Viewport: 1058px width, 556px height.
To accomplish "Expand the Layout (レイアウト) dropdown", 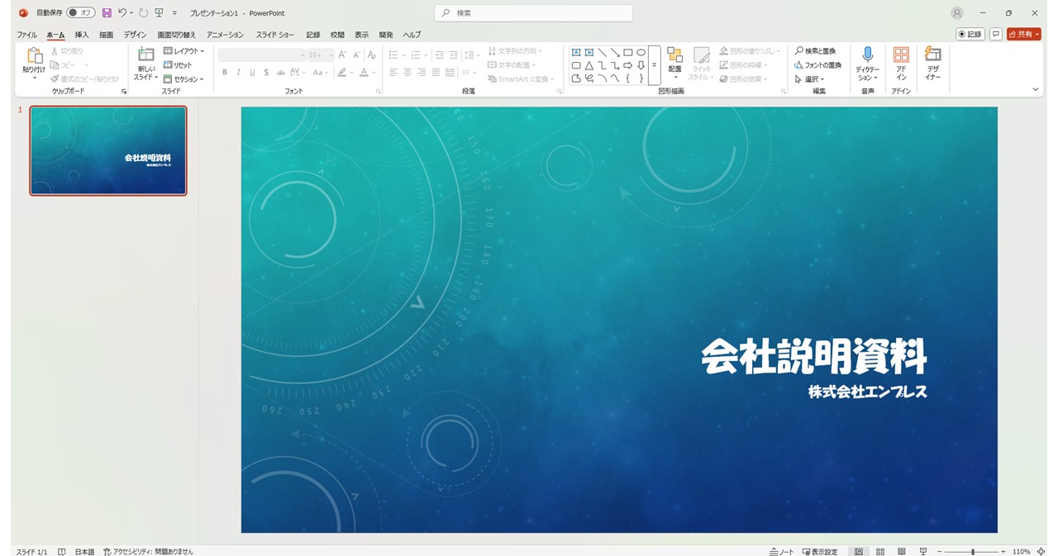I will click(x=184, y=51).
